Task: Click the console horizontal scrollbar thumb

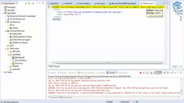Action: pyautogui.click(x=61, y=97)
